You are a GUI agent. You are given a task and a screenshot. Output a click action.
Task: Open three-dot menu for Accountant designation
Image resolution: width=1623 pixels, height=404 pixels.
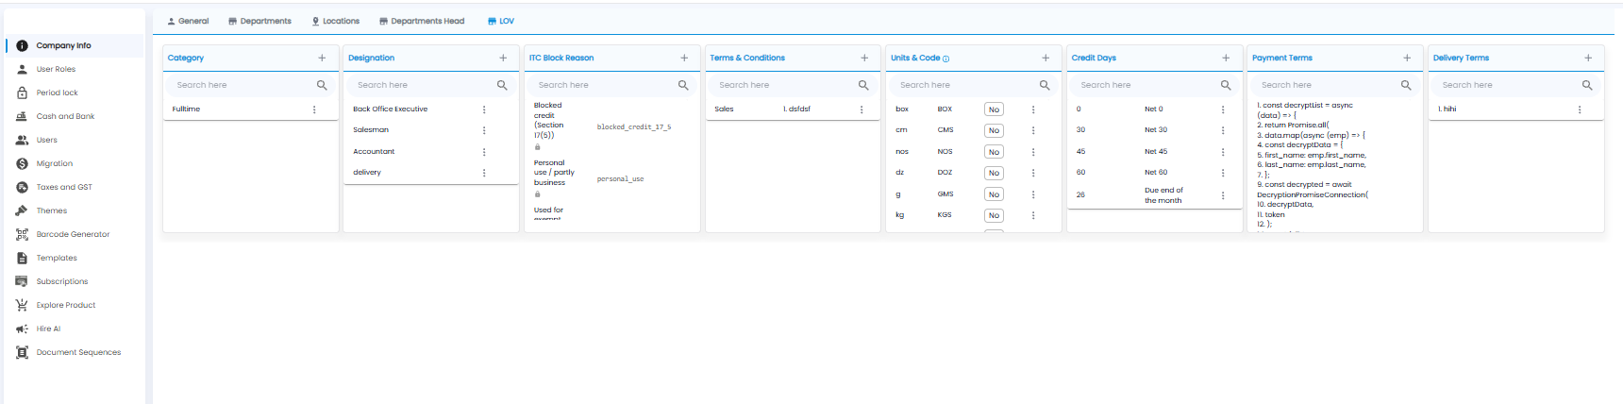point(484,152)
